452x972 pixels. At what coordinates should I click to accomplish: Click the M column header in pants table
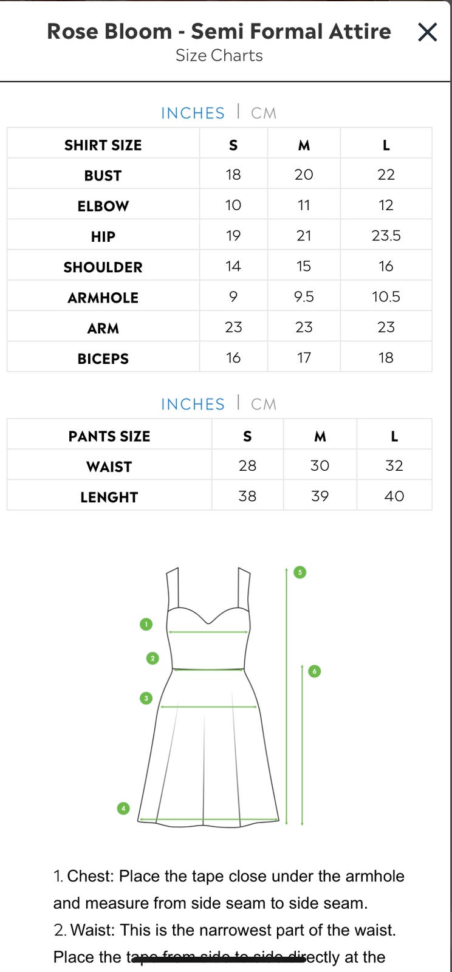(320, 436)
